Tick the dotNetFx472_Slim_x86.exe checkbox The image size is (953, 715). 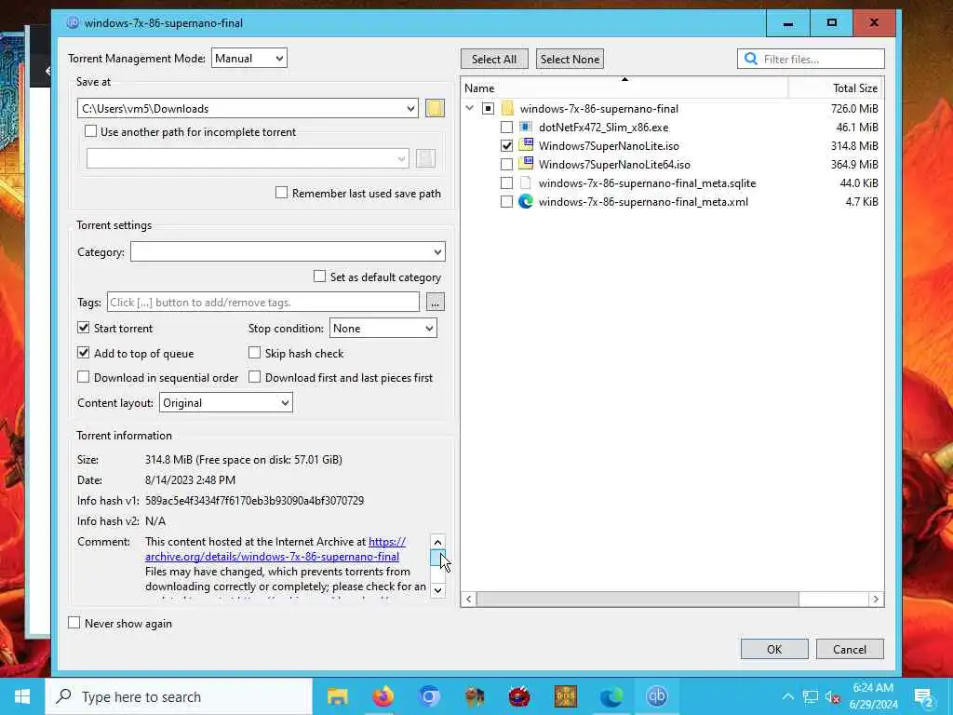(507, 127)
